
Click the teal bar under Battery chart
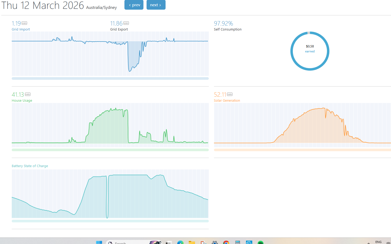110,221
